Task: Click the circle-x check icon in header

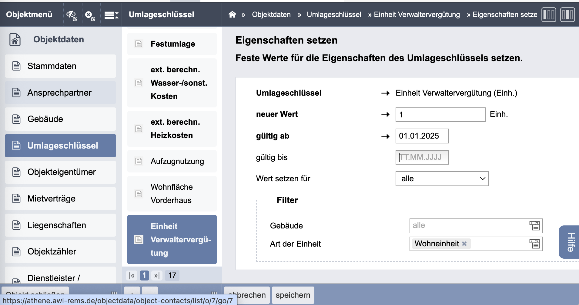Action: click(x=90, y=15)
